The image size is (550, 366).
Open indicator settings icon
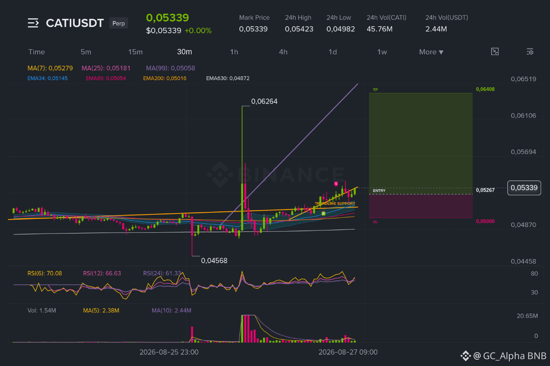530,52
